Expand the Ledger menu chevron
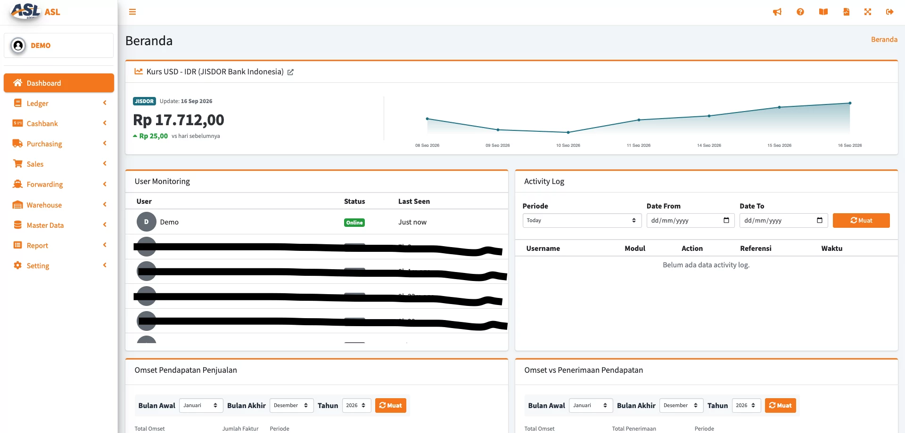Image resolution: width=905 pixels, height=433 pixels. click(x=105, y=103)
